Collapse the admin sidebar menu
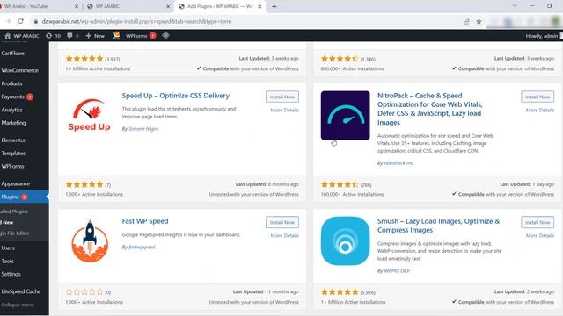The height and width of the screenshot is (316, 563). (x=18, y=305)
